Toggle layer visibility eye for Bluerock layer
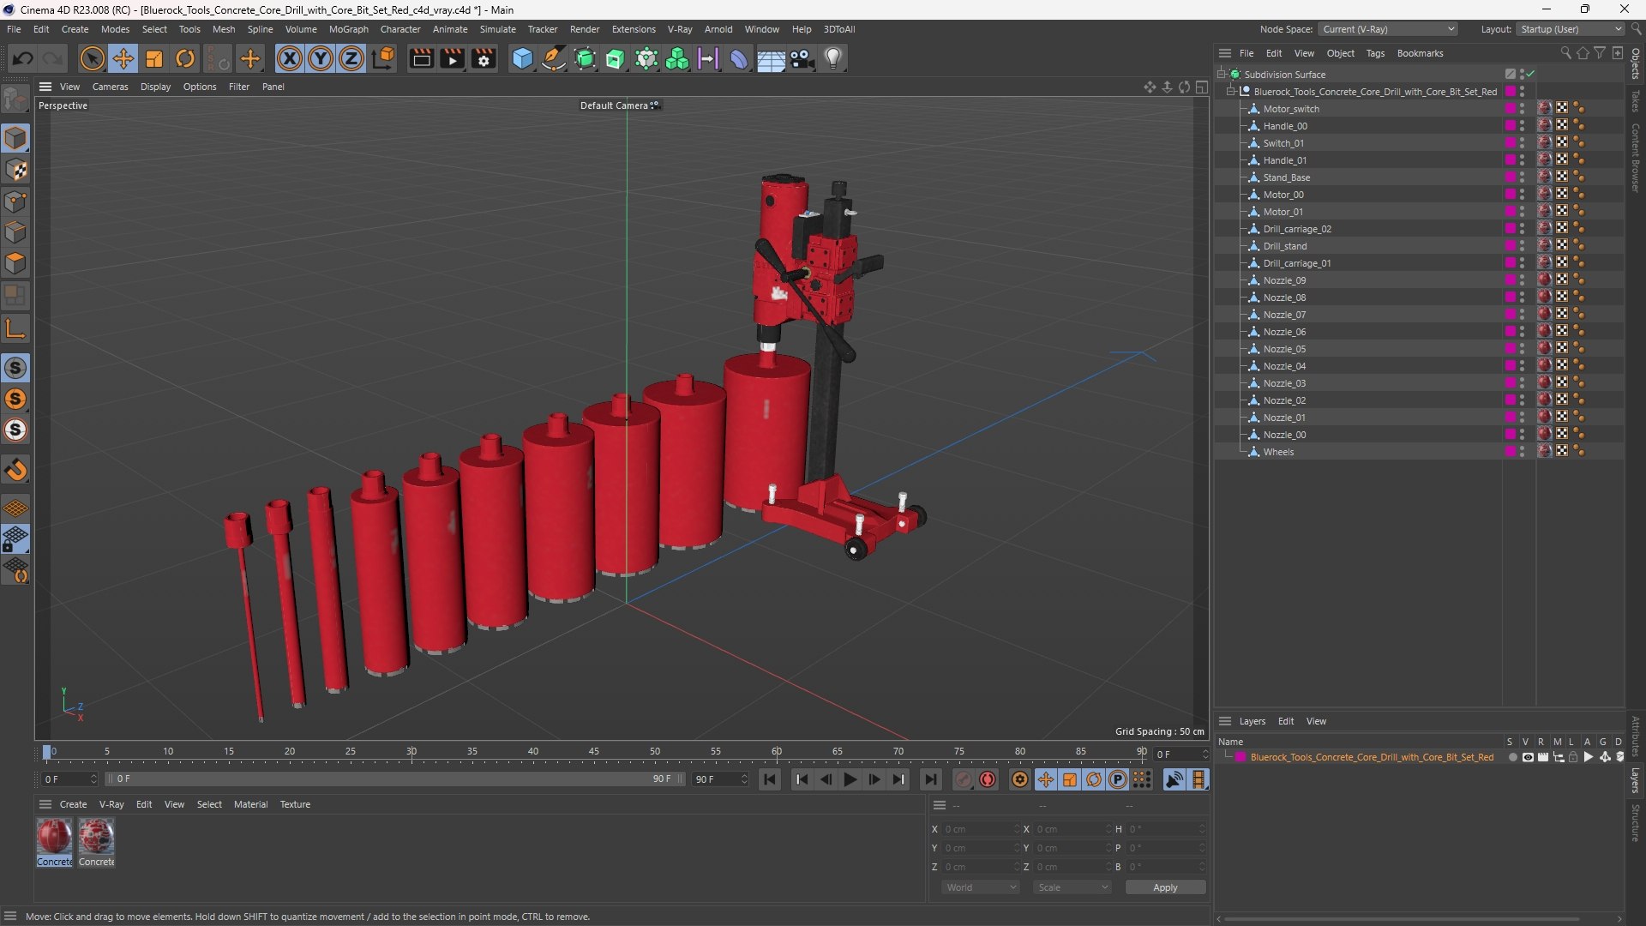Screen dimensions: 1646x926 tap(1528, 757)
